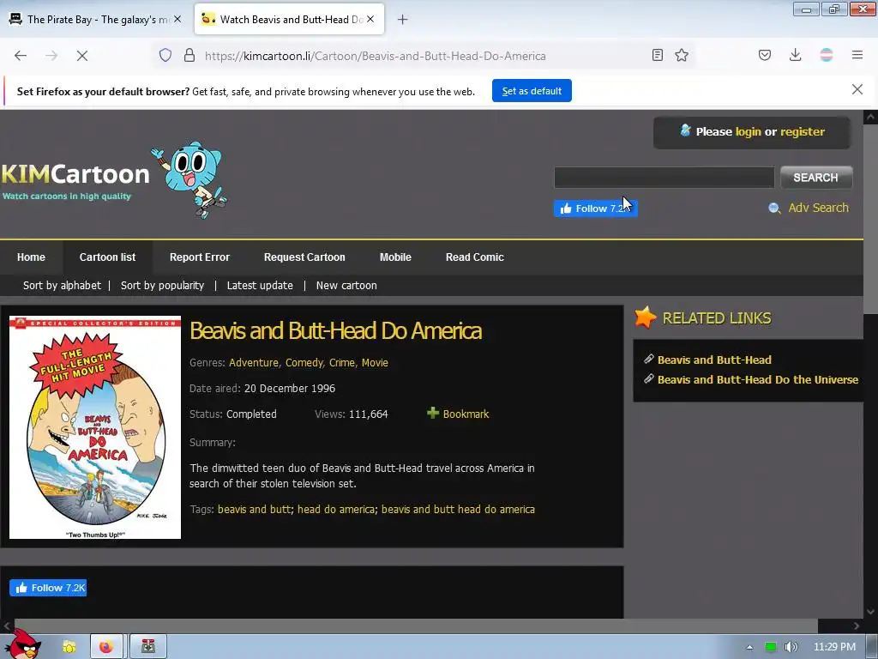The width and height of the screenshot is (878, 659).
Task: Click the header Follow 7.2K button
Action: (595, 209)
